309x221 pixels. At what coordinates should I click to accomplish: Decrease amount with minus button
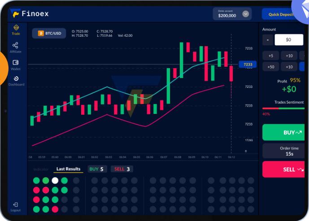point(268,40)
